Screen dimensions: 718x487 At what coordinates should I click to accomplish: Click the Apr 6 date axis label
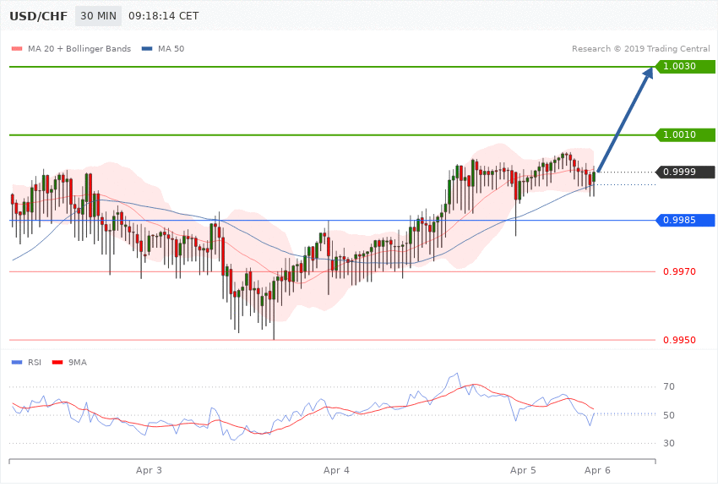point(597,470)
